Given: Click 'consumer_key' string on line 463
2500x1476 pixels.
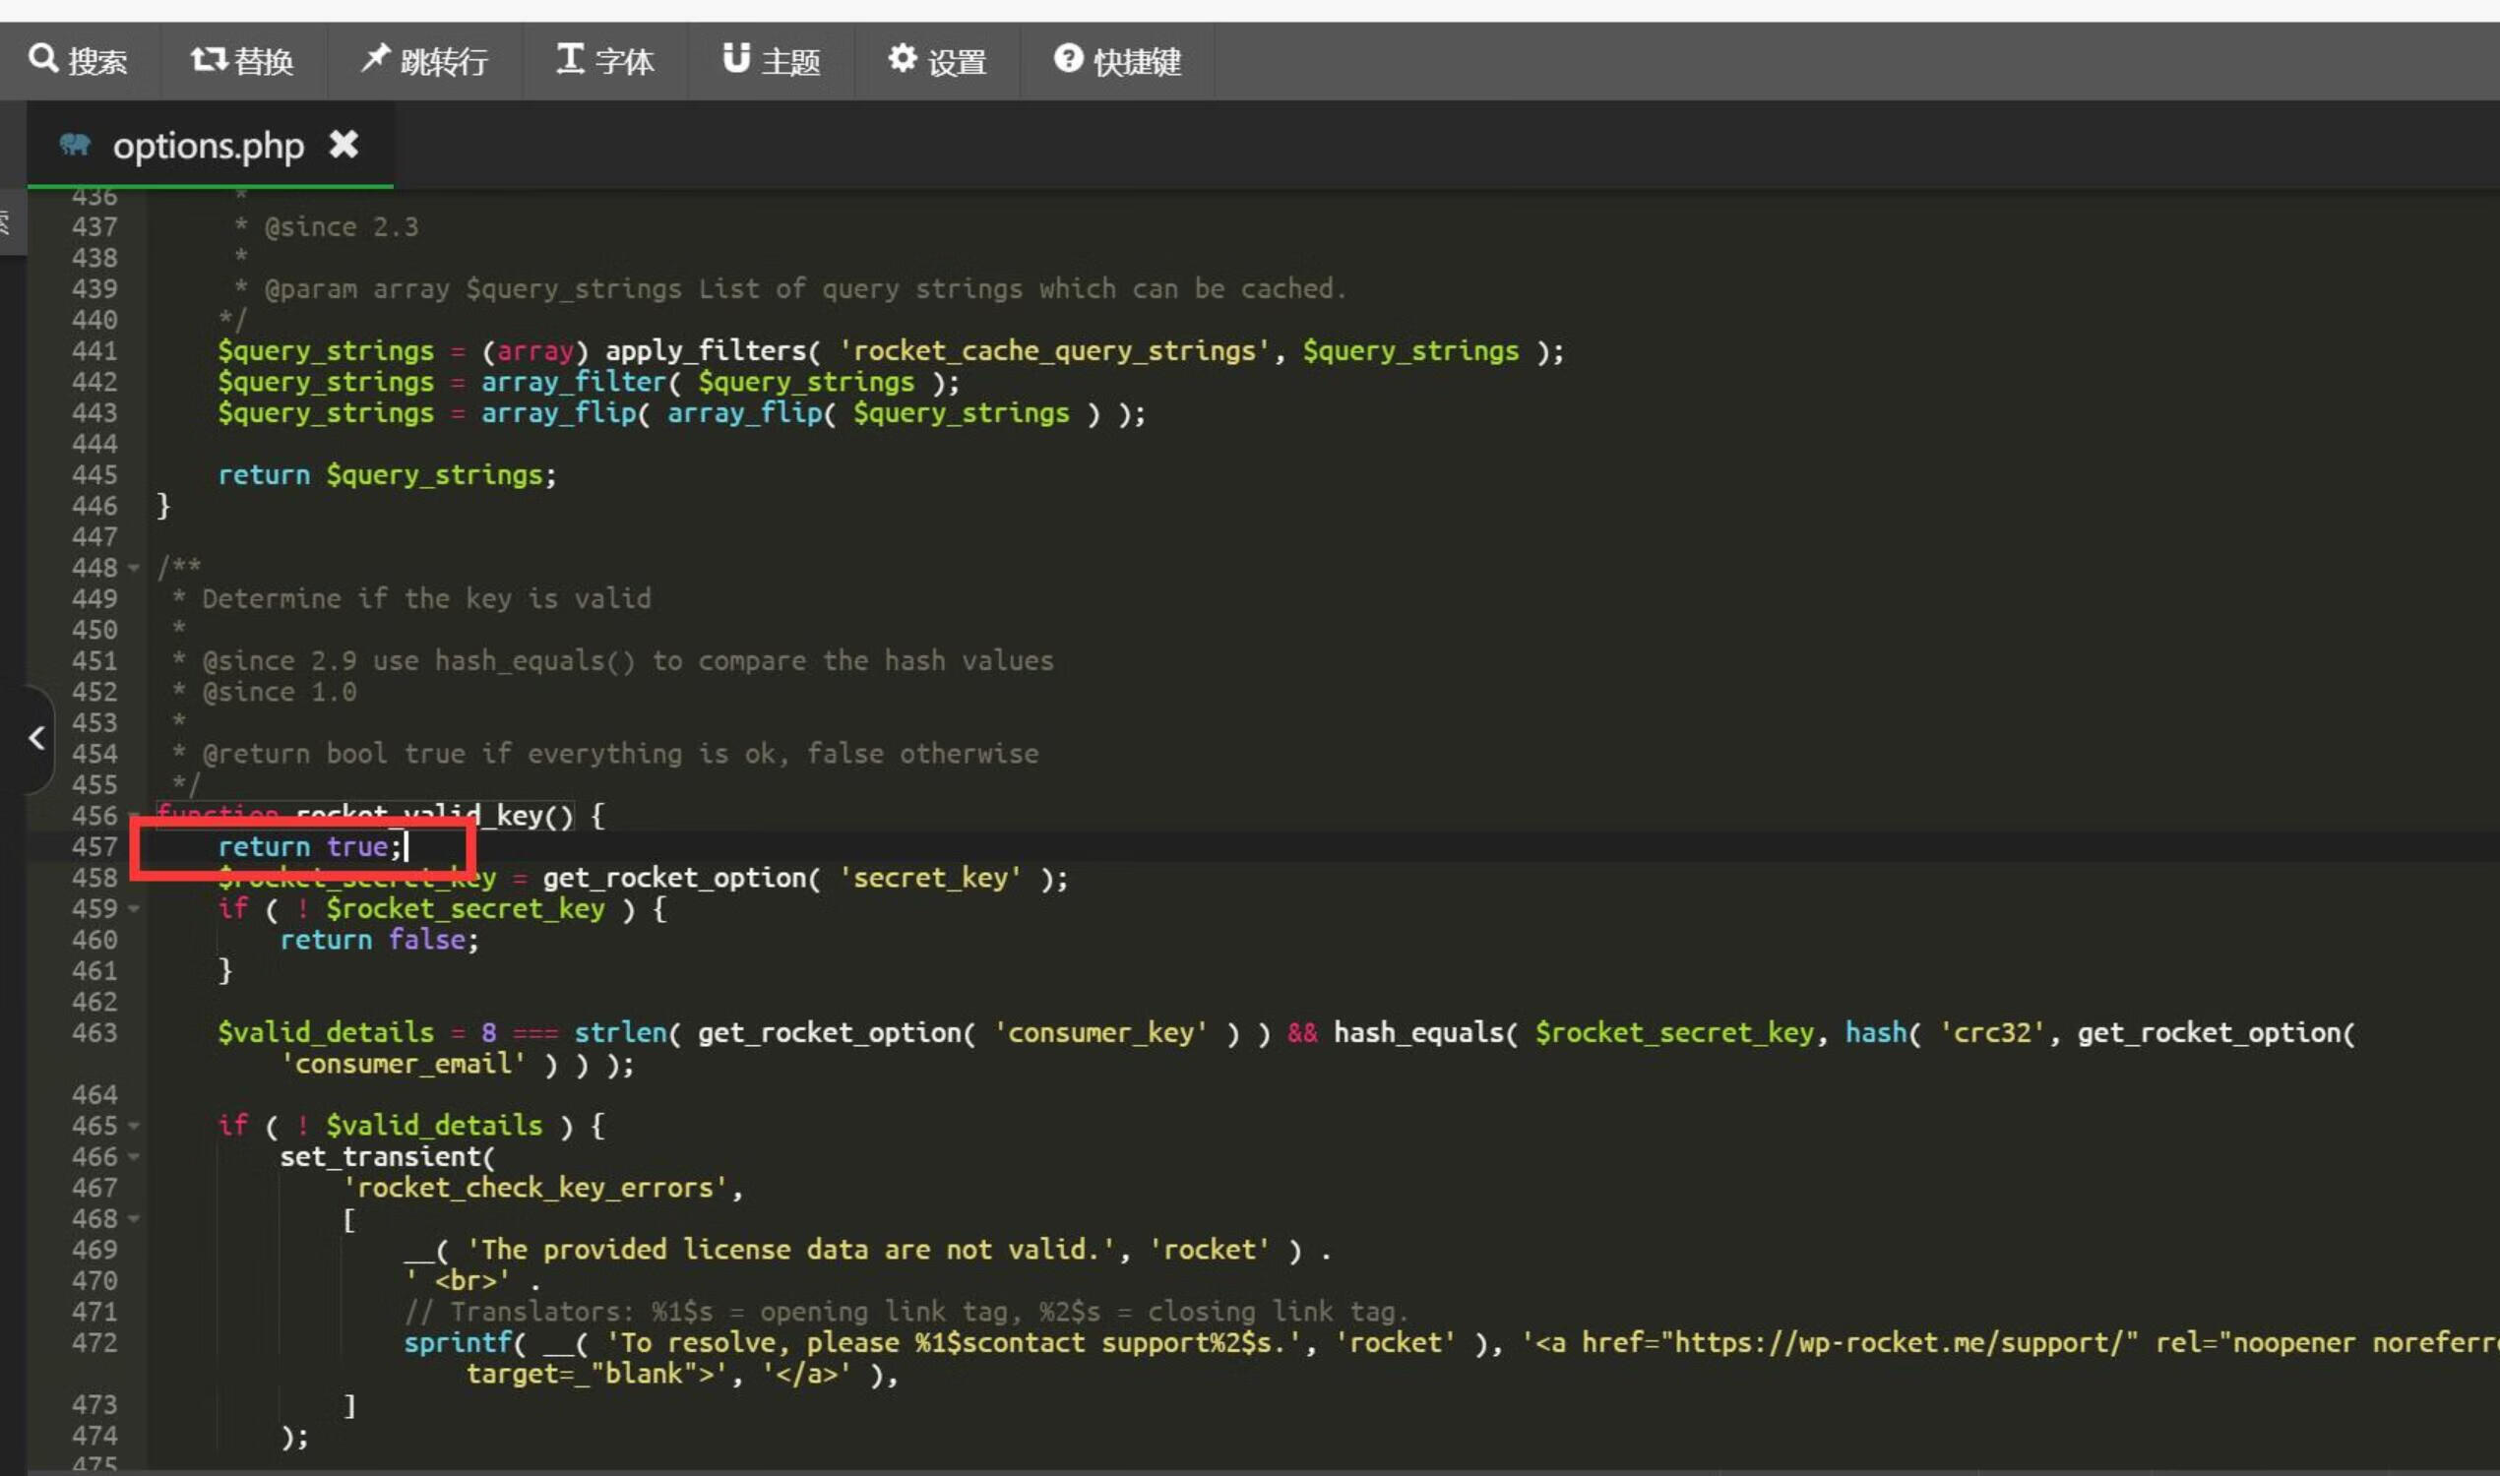Looking at the screenshot, I should click(1101, 1033).
